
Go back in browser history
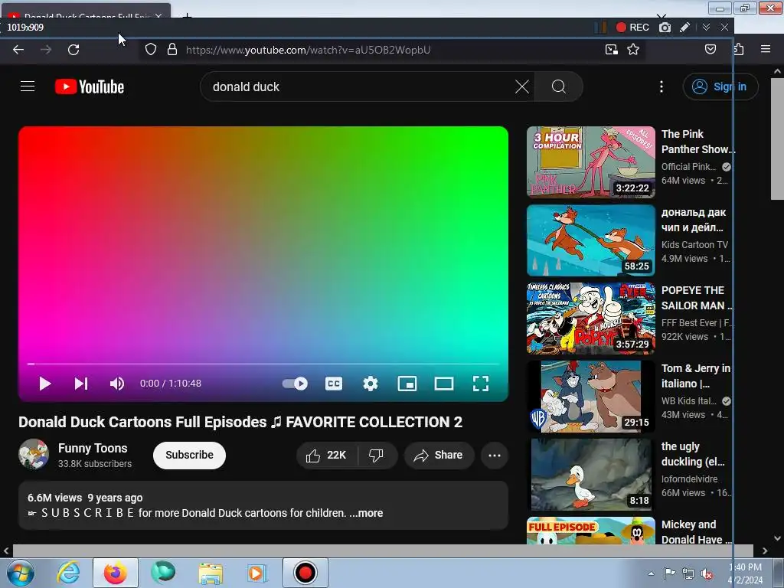[18, 50]
